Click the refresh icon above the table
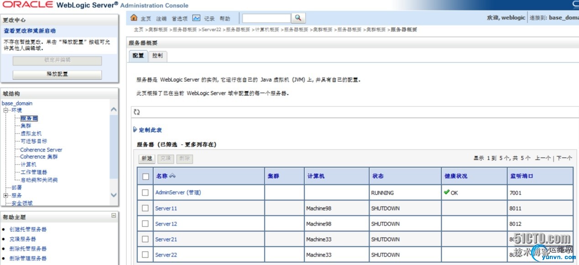579x265 pixels. coord(136,112)
